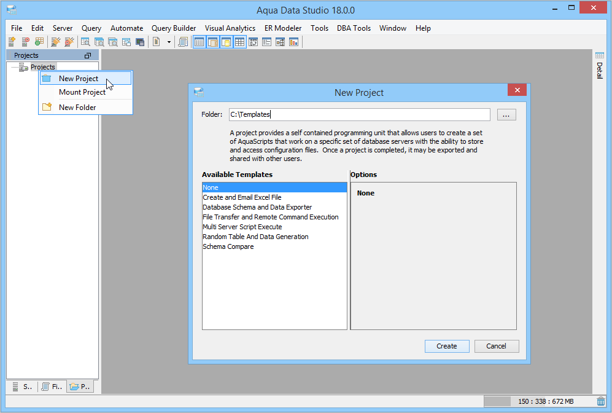Choose New Folder from the context menu
This screenshot has width=612, height=413.
85,108
